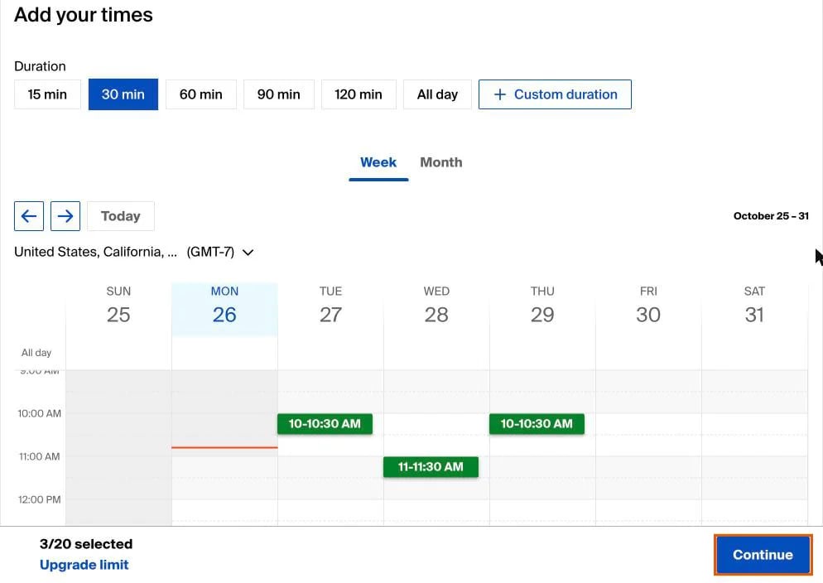This screenshot has height=583, width=823.
Task: Click the TUE 27 day header
Action: pos(330,306)
